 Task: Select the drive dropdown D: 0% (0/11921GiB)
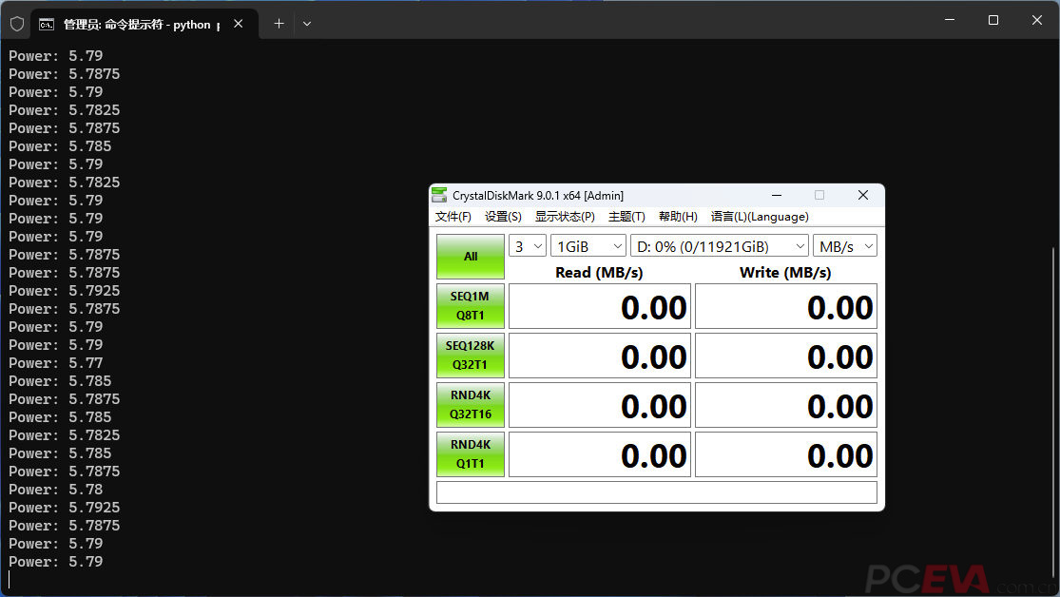(x=720, y=246)
